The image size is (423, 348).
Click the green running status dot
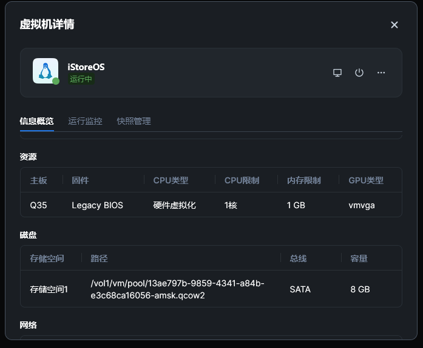(x=56, y=81)
